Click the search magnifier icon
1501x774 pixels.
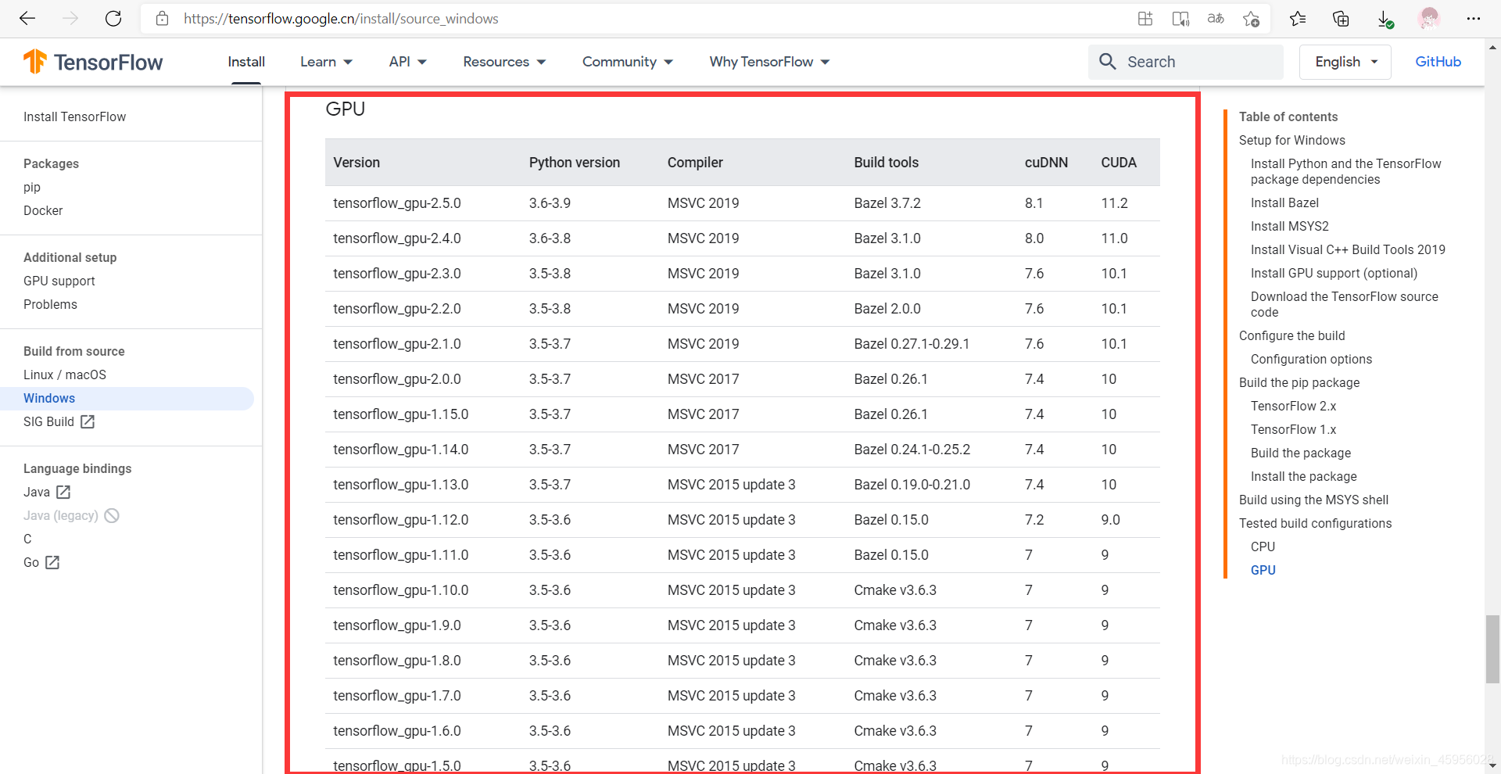point(1108,62)
